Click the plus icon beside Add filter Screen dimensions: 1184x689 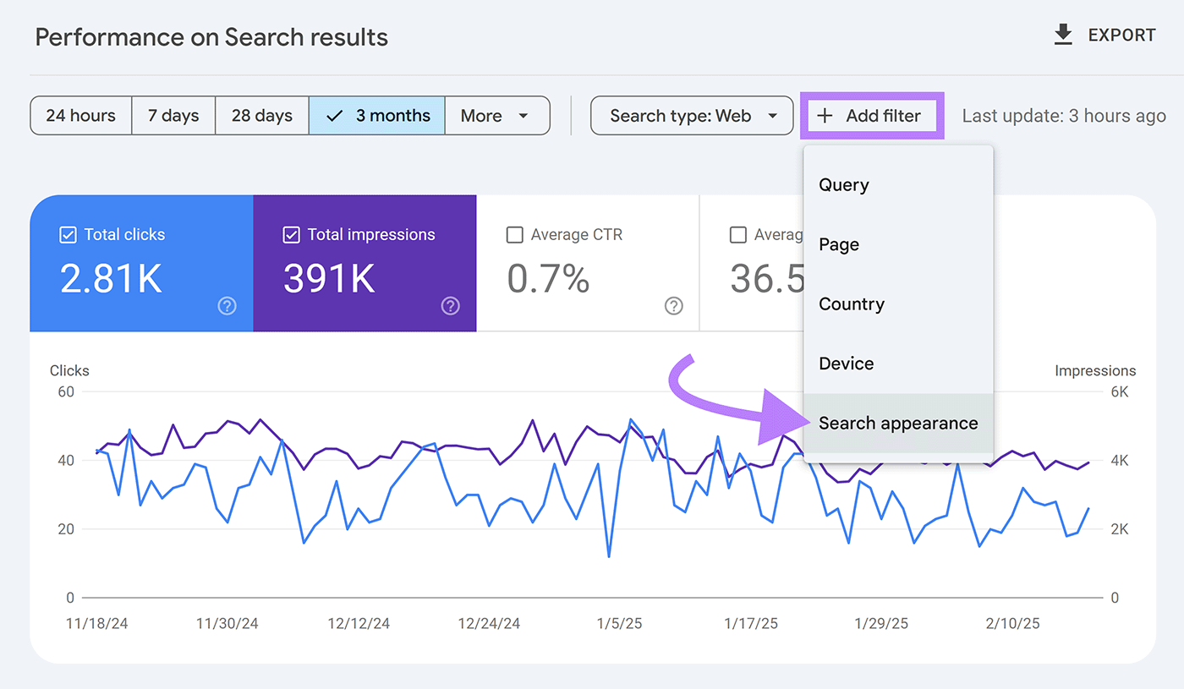click(825, 116)
